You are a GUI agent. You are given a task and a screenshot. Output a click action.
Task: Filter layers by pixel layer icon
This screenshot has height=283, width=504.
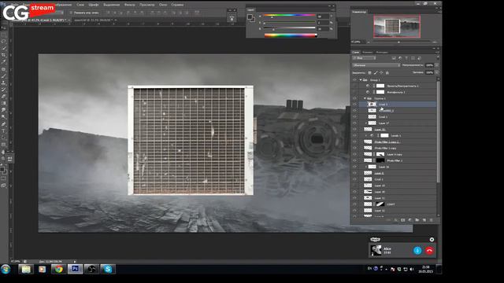394,58
